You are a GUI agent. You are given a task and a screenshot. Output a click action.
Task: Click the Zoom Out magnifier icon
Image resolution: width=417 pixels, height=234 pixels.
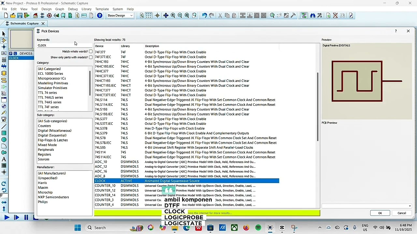click(180, 16)
